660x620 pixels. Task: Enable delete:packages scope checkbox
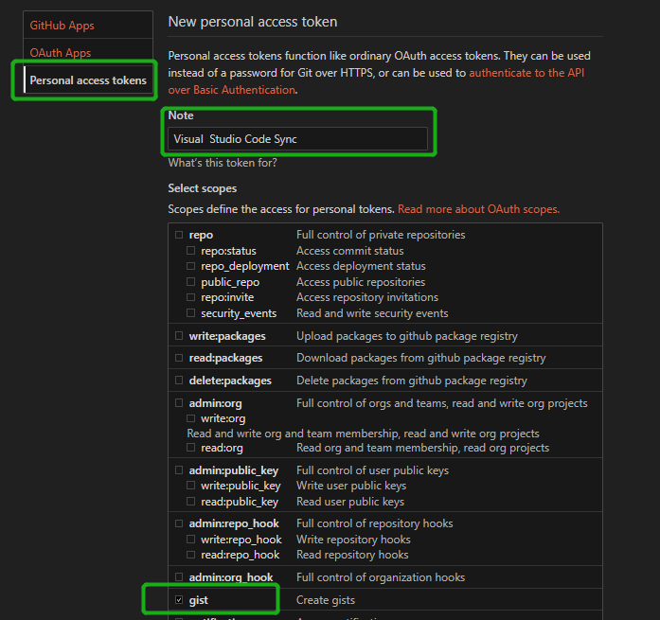pos(179,381)
